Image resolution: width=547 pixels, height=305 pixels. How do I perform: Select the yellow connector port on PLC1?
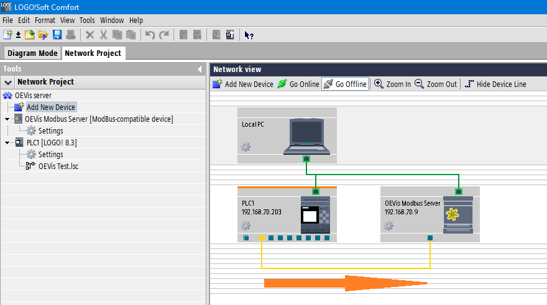pos(262,238)
